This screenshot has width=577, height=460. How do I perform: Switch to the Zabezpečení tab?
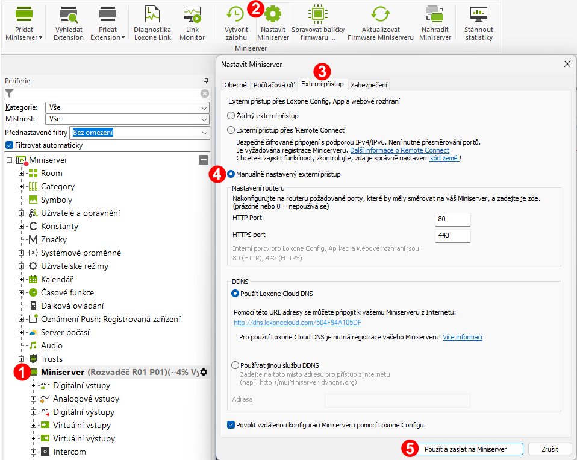(x=369, y=85)
